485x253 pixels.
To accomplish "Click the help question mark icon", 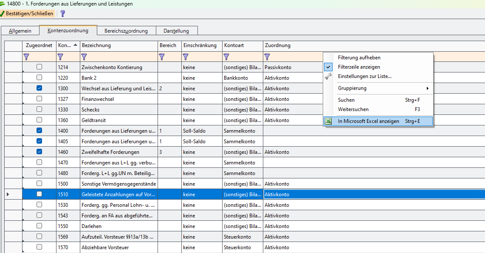I will click(63, 14).
